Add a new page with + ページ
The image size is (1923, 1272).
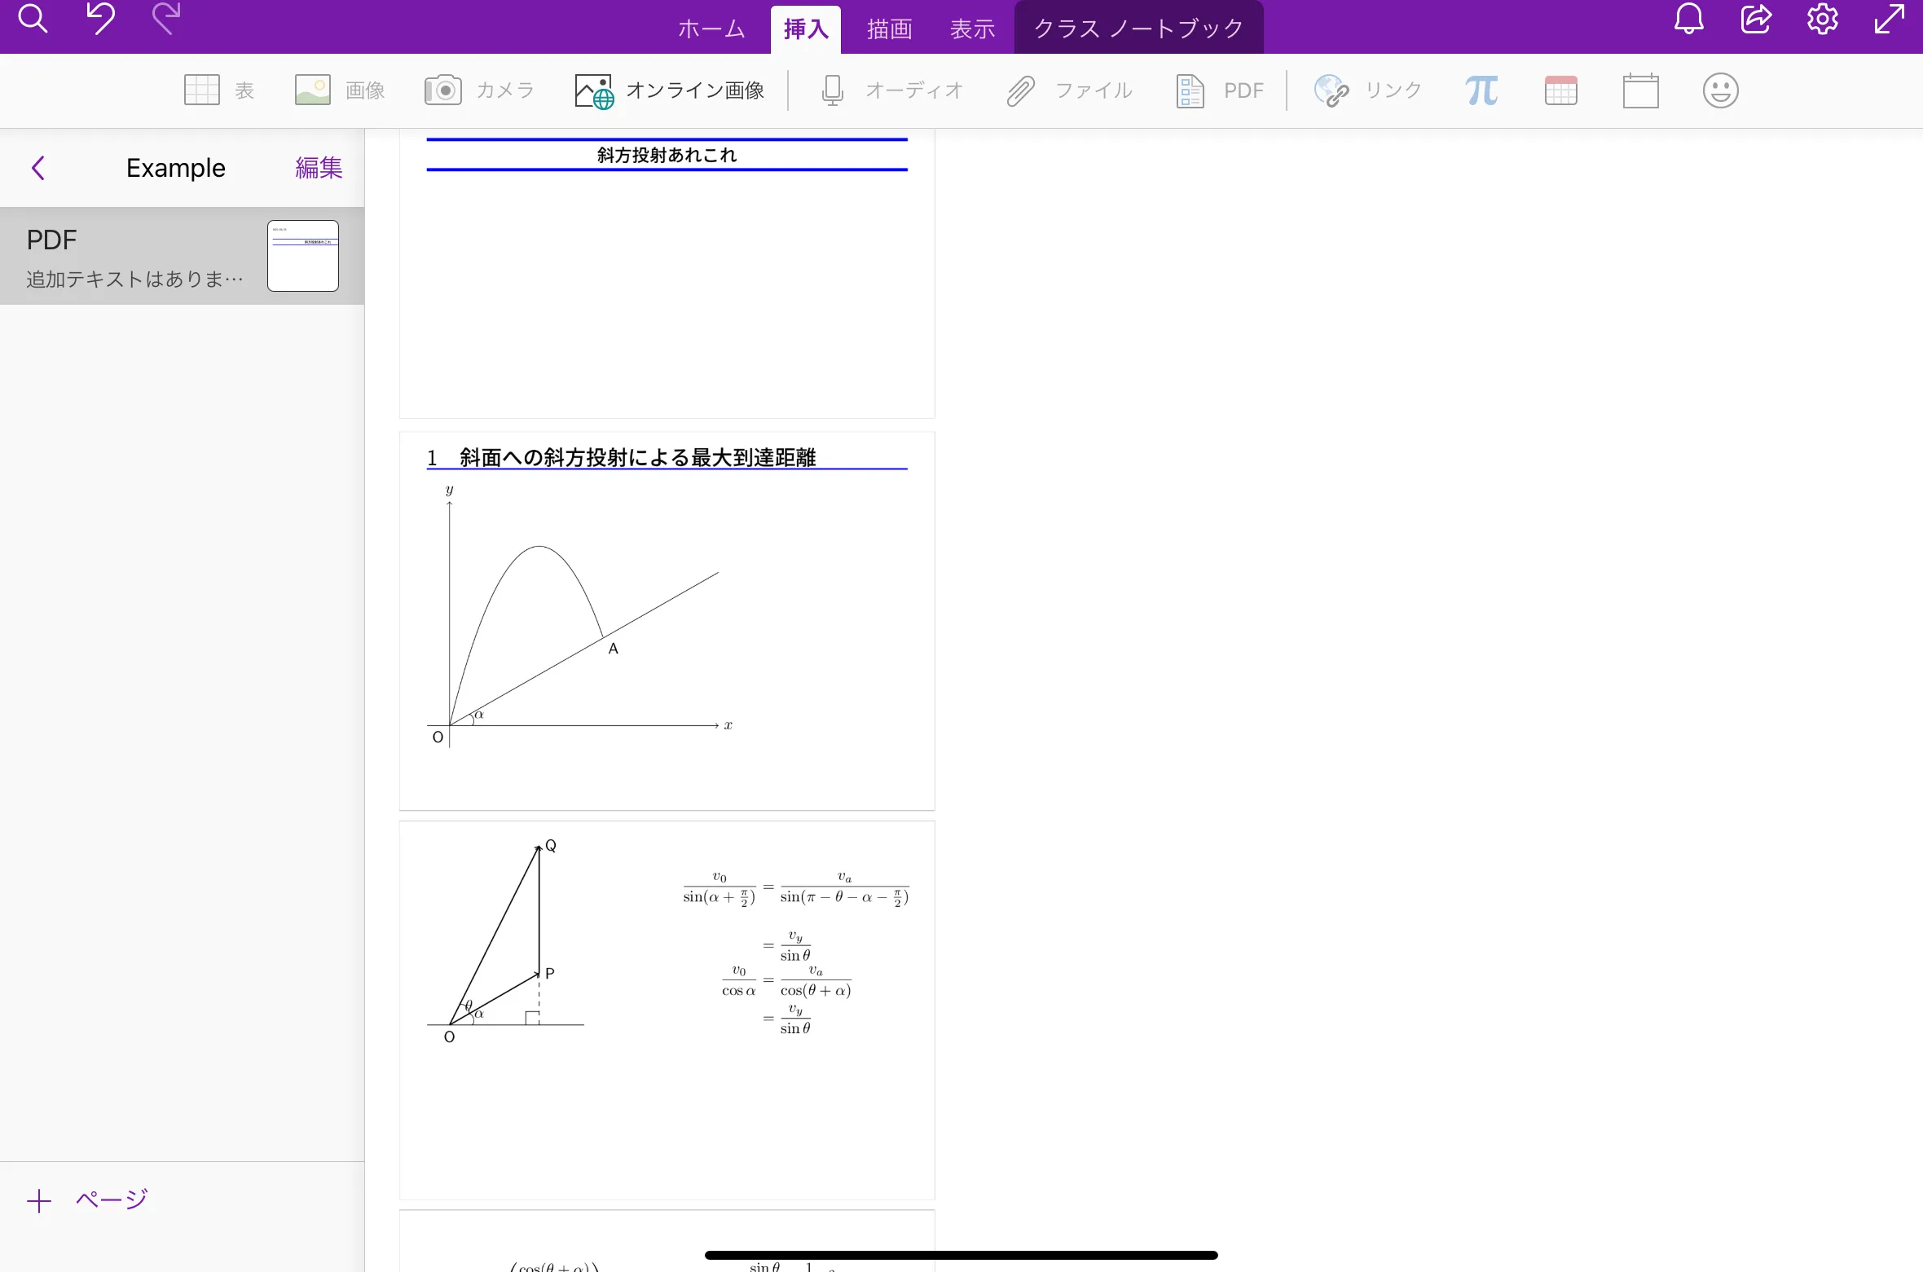[87, 1199]
